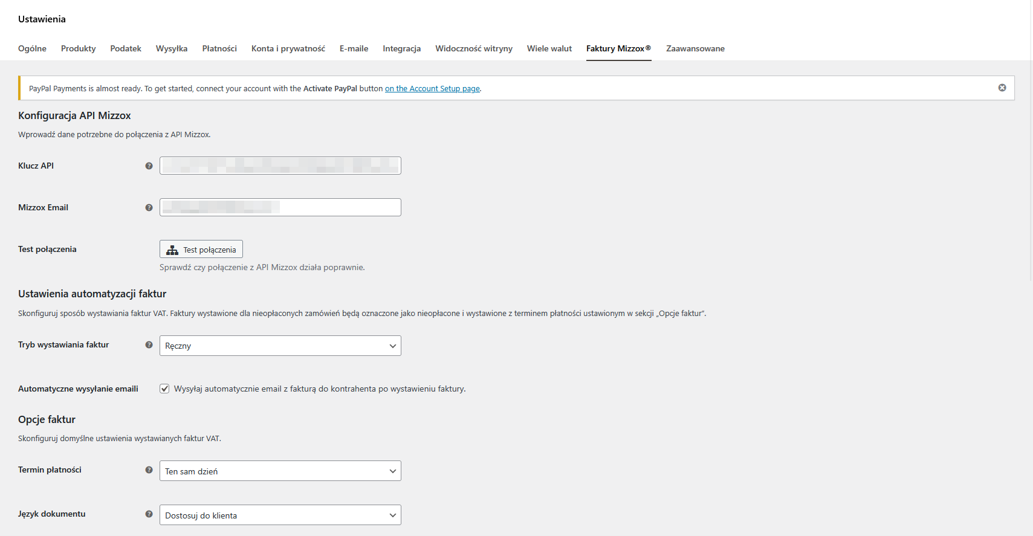
Task: Dismiss the PayPal Payments notice
Action: [1002, 88]
